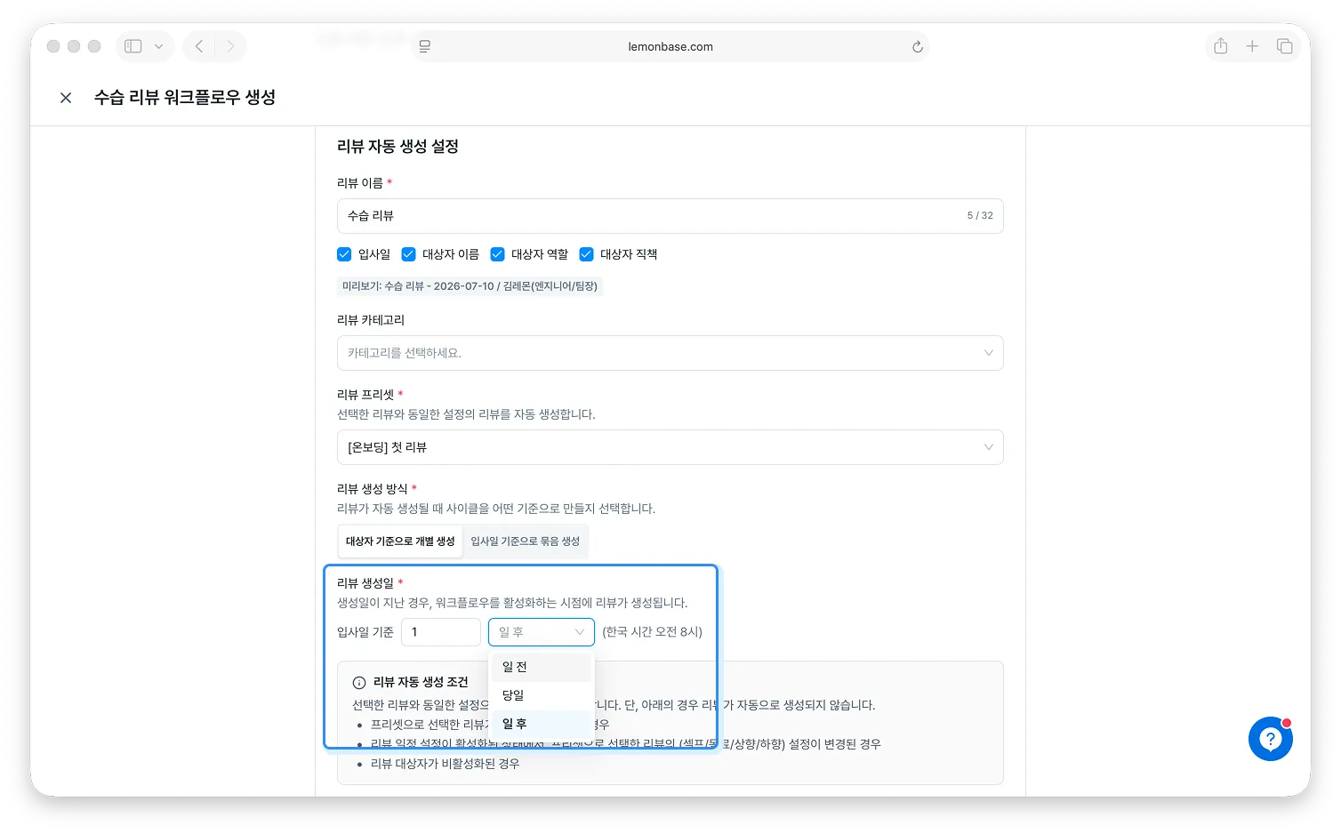
Task: Open the Safari share icon
Action: pyautogui.click(x=1221, y=46)
